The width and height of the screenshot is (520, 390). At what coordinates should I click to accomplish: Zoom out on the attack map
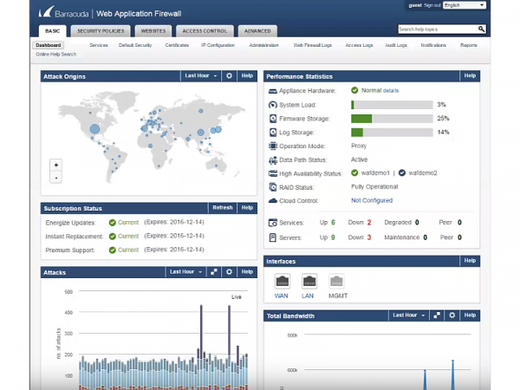click(56, 178)
